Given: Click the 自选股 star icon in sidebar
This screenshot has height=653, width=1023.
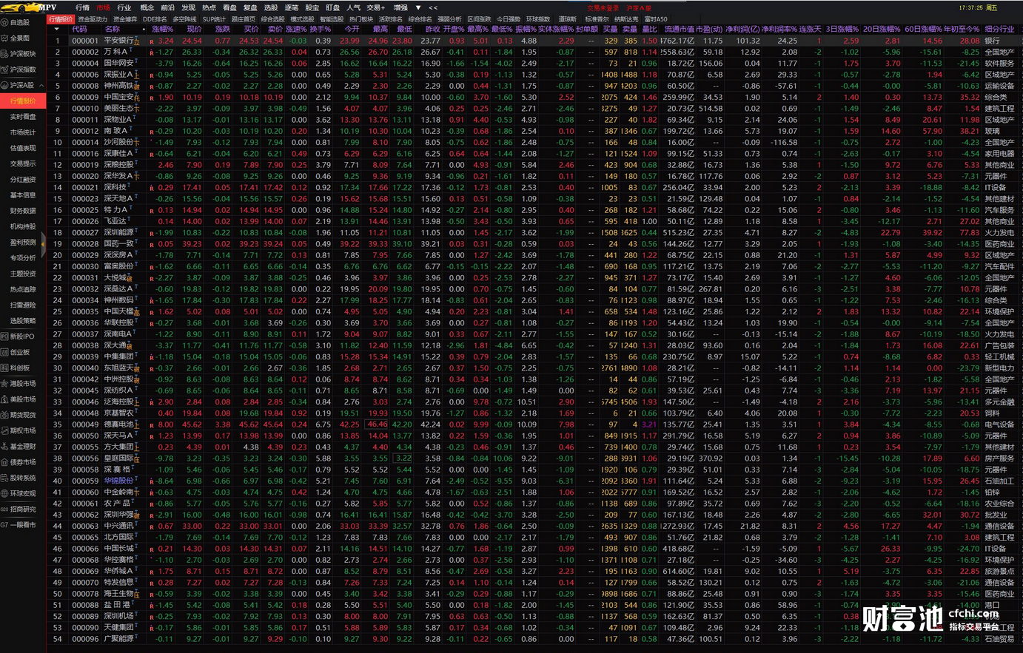Looking at the screenshot, I should [x=5, y=23].
